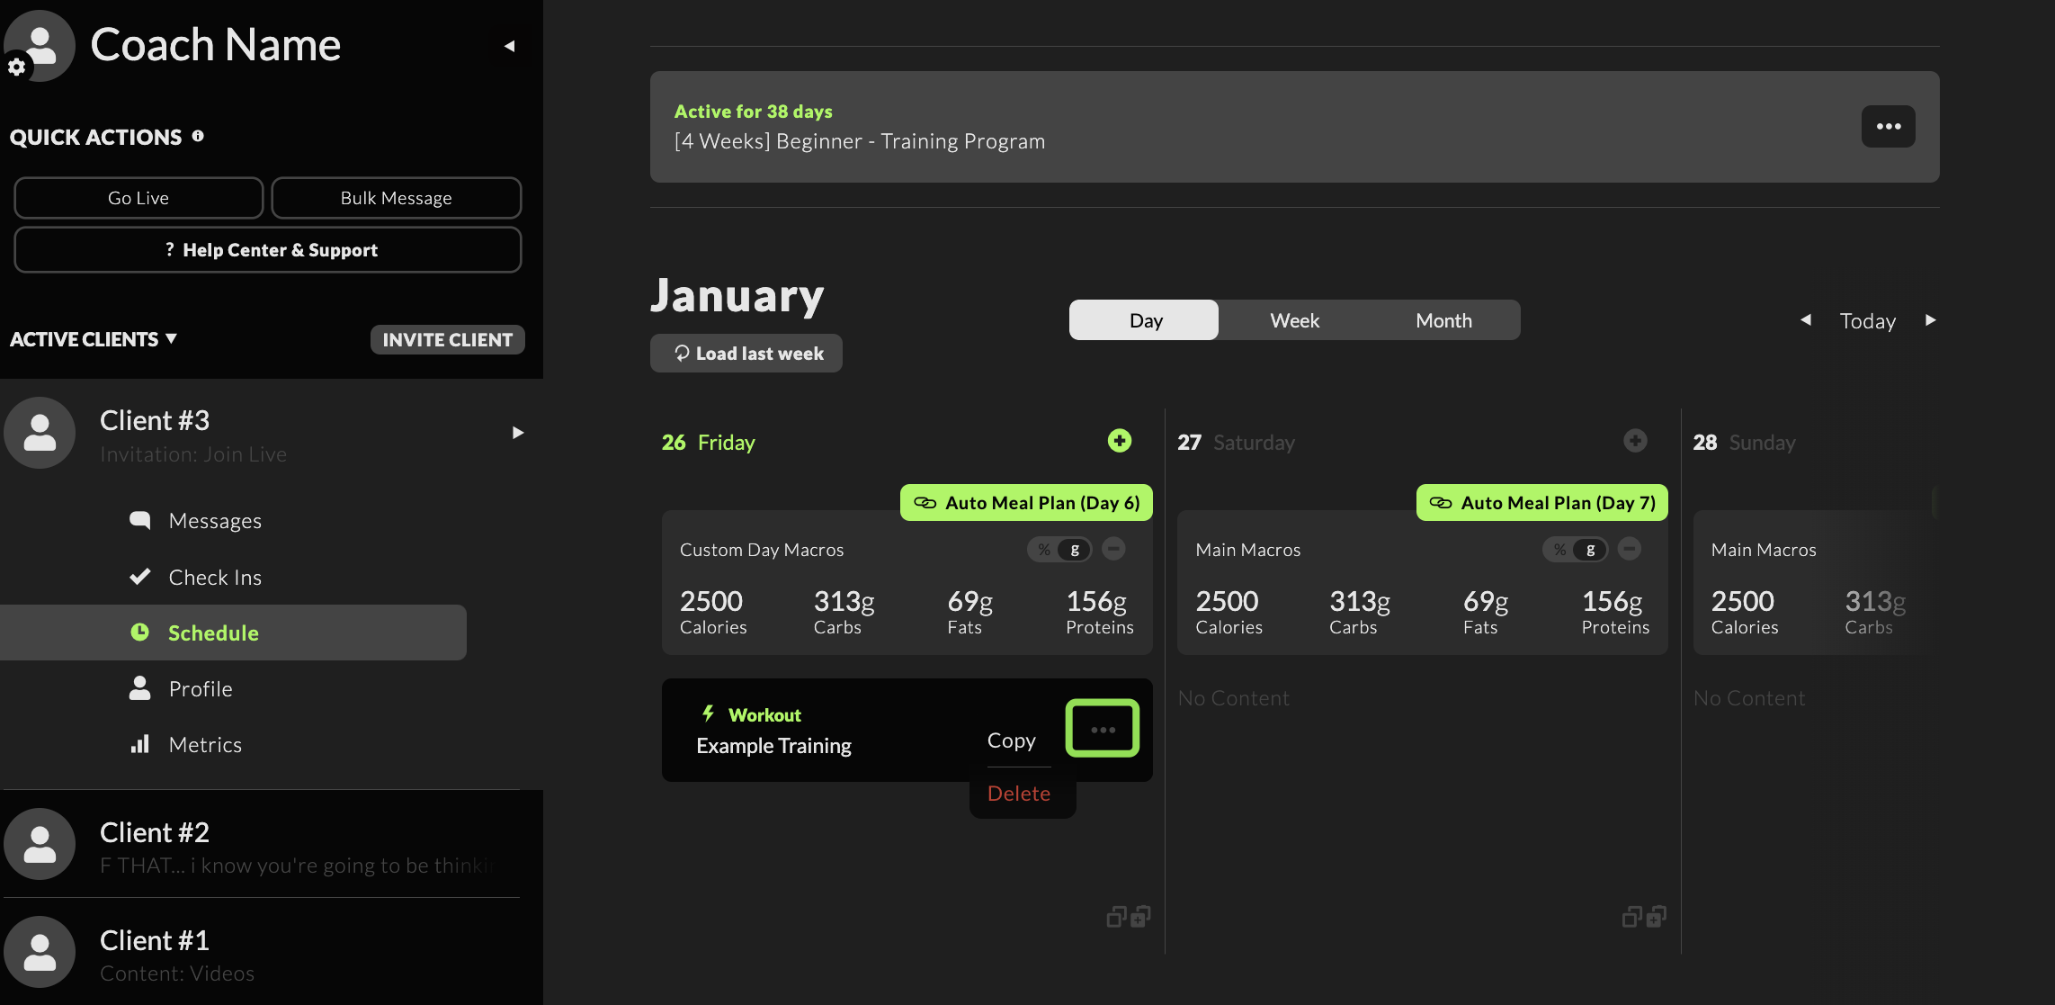Click the Quick Actions info icon
The width and height of the screenshot is (2055, 1005).
pos(198,136)
